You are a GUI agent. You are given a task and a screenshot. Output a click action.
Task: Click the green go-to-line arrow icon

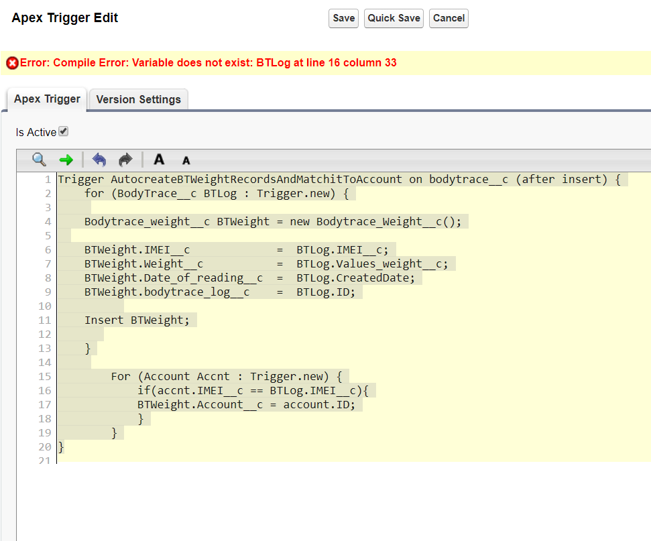point(66,160)
